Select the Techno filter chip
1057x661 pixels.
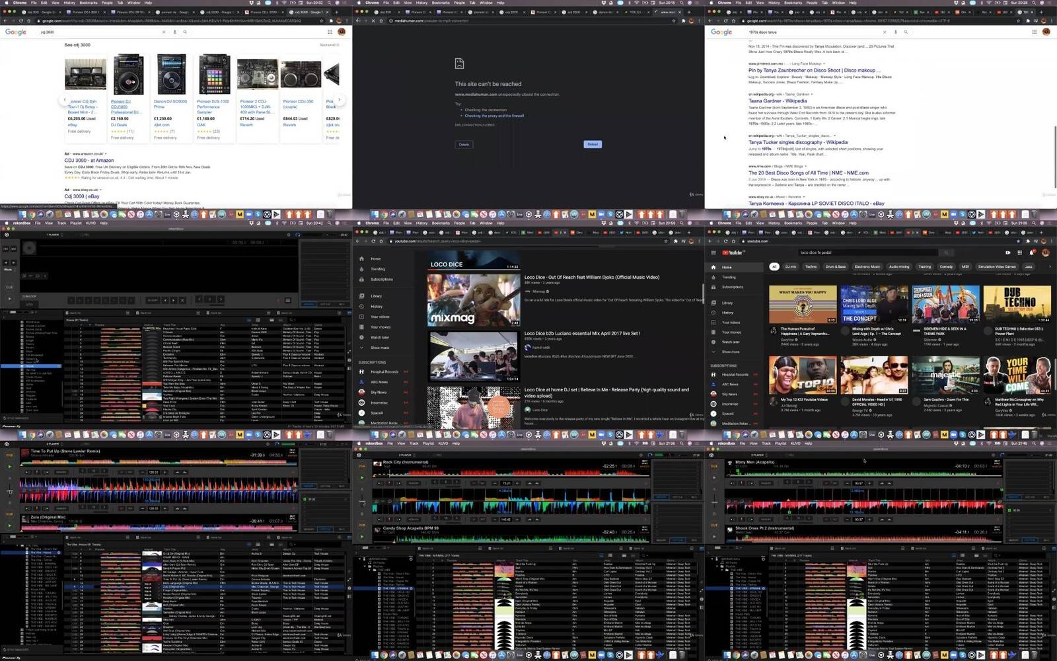click(x=811, y=266)
